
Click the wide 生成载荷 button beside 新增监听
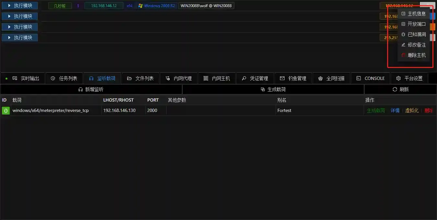[x=273, y=89]
